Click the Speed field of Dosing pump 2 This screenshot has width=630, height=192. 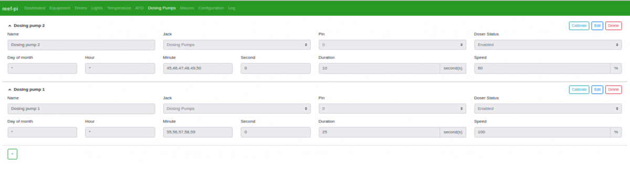pos(542,68)
